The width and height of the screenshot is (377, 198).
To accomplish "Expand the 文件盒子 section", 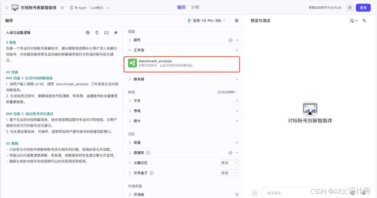I will (x=130, y=173).
